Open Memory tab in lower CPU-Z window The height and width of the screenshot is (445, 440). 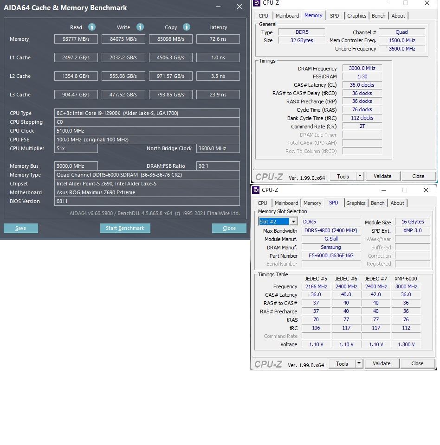pos(312,203)
